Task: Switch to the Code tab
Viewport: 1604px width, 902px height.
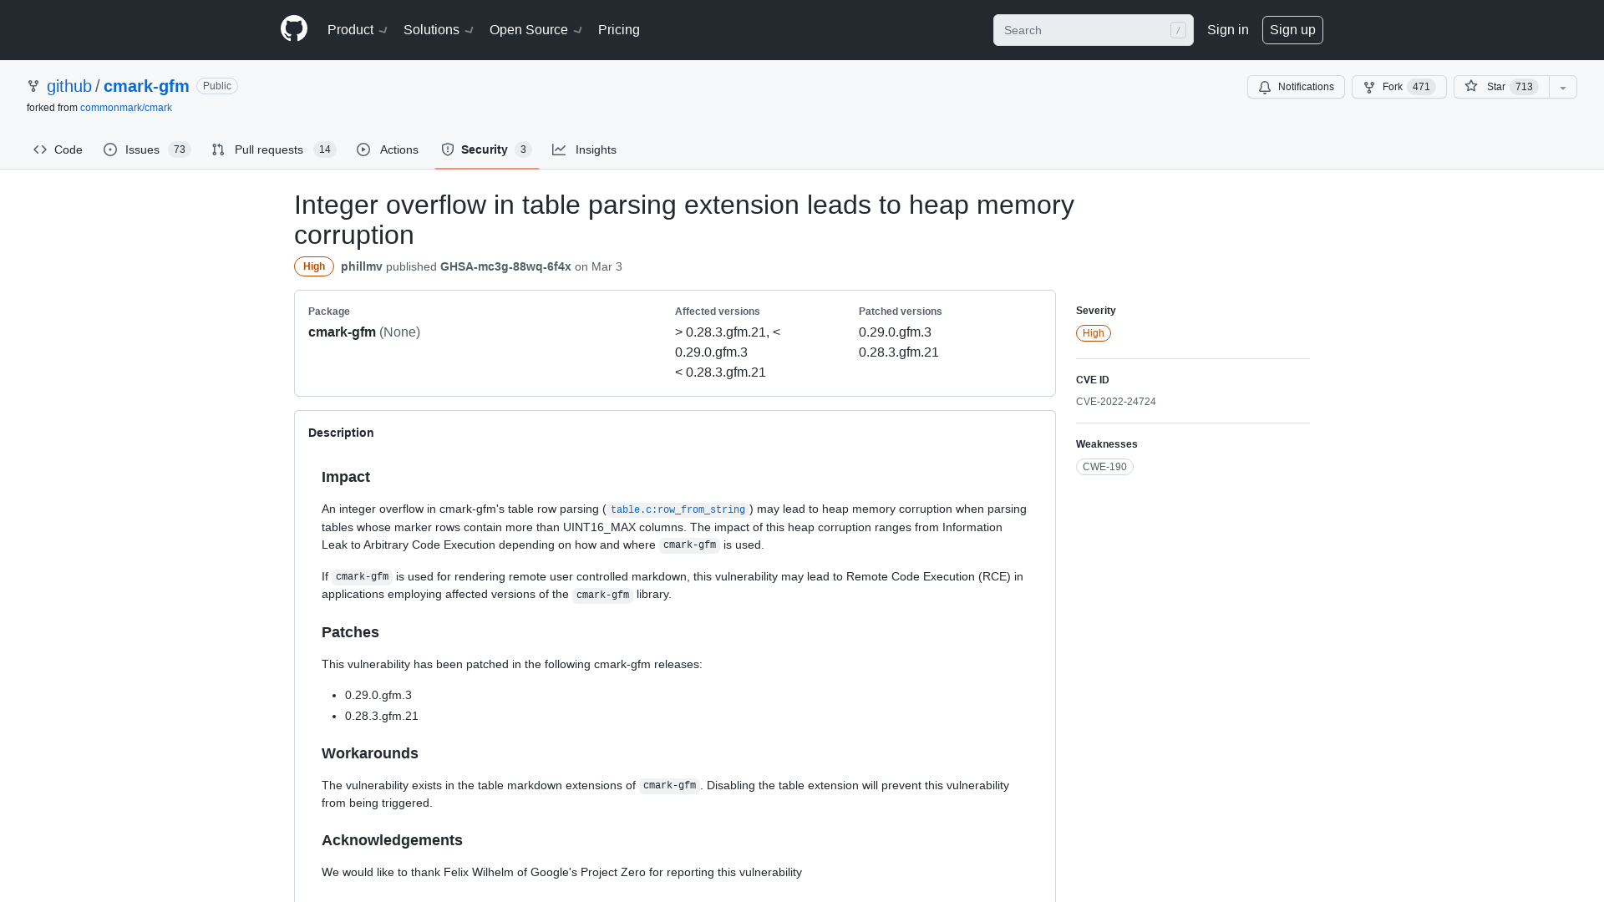Action: (58, 149)
